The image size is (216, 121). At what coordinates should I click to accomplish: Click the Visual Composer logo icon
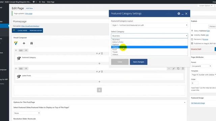click(16, 43)
